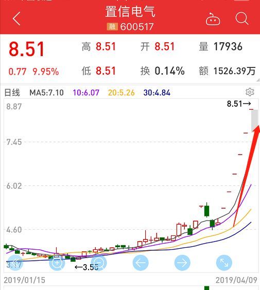Tap the turnover rate 0.14%
The image size is (260, 290).
tap(169, 71)
